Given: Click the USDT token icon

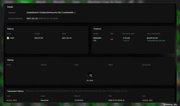Looking at the screenshot, I should [8, 38].
